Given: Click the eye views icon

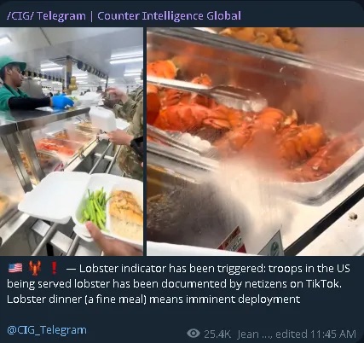Looking at the screenshot, I should coord(194,333).
